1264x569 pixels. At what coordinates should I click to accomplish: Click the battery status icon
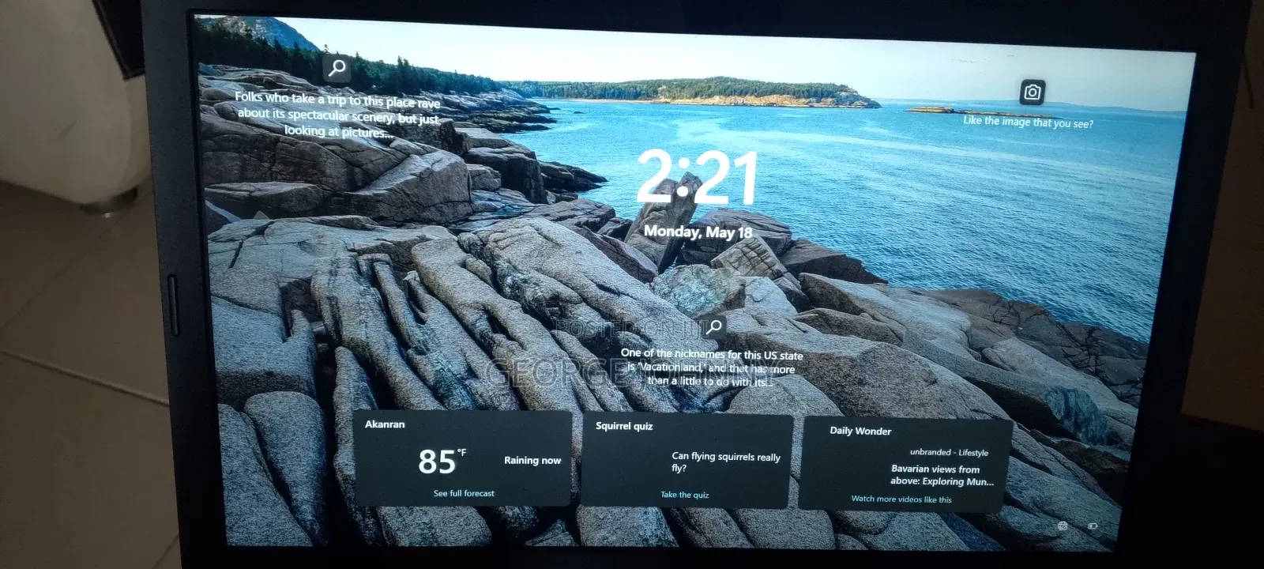(1093, 526)
